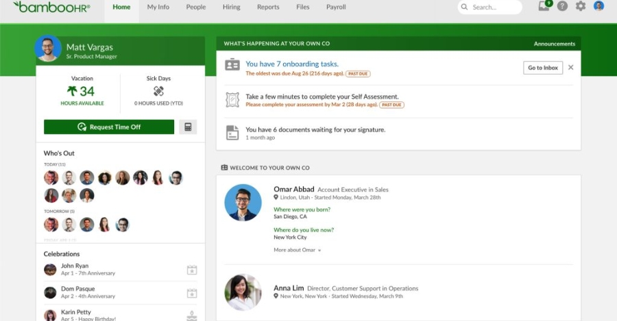Viewport: 617px width, 321px height.
Task: Click the Self Assessment certificate icon
Action: [x=232, y=100]
